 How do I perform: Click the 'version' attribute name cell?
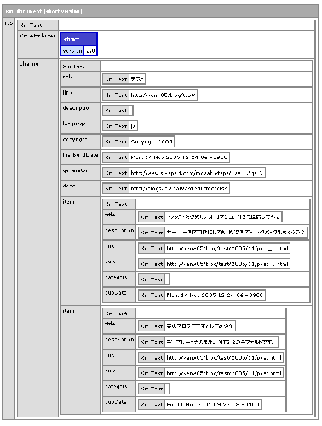[x=72, y=51]
